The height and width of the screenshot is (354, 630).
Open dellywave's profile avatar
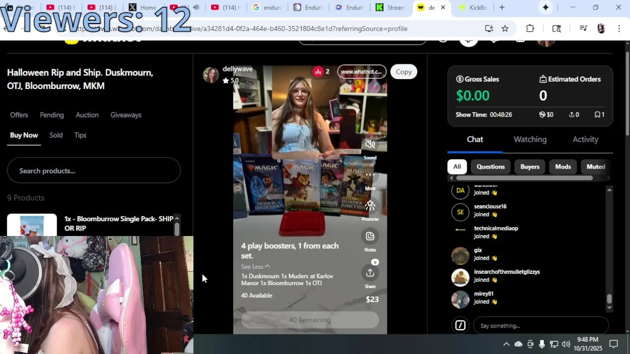[x=211, y=75]
